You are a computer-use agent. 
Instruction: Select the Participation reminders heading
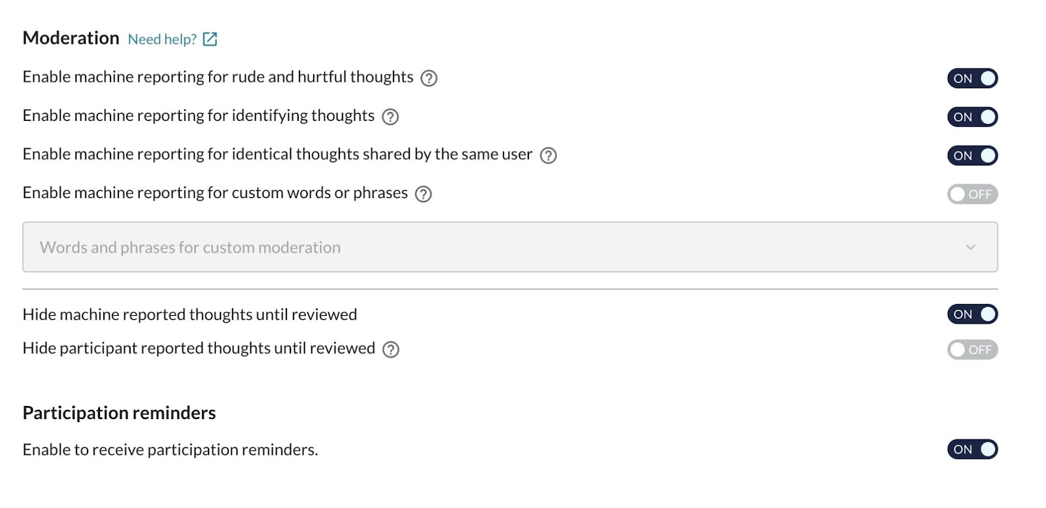coord(119,413)
